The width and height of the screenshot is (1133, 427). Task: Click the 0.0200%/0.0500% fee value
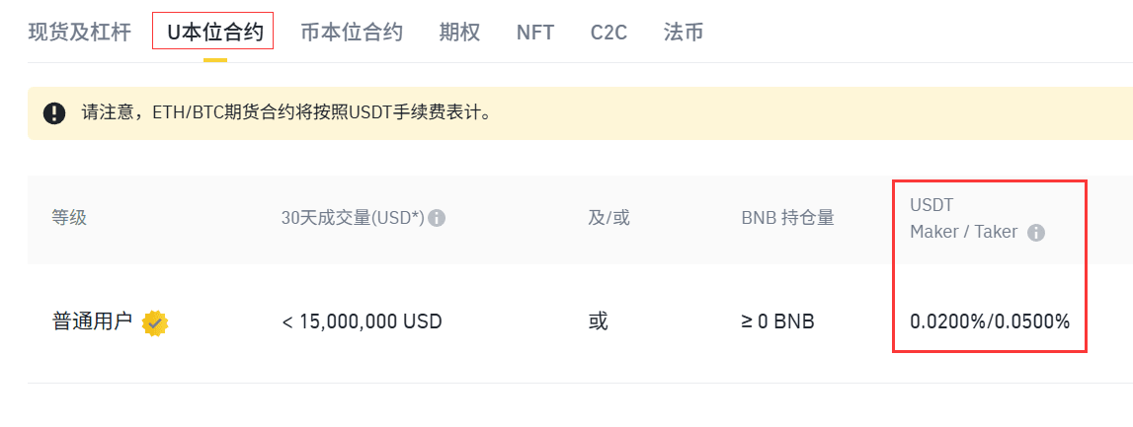[x=989, y=321]
